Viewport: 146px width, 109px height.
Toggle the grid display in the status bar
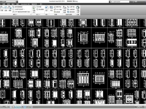pyautogui.click(x=6, y=107)
